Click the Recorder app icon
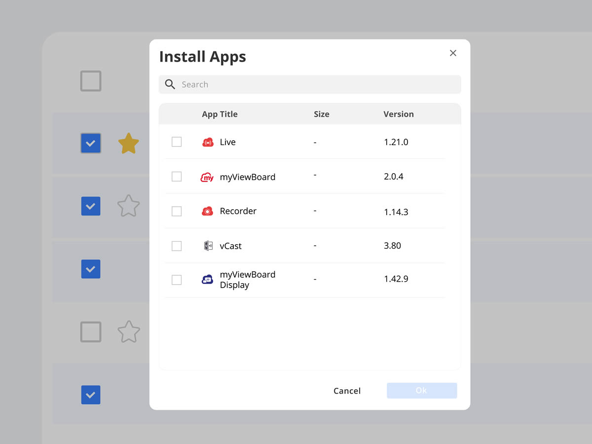 208,211
